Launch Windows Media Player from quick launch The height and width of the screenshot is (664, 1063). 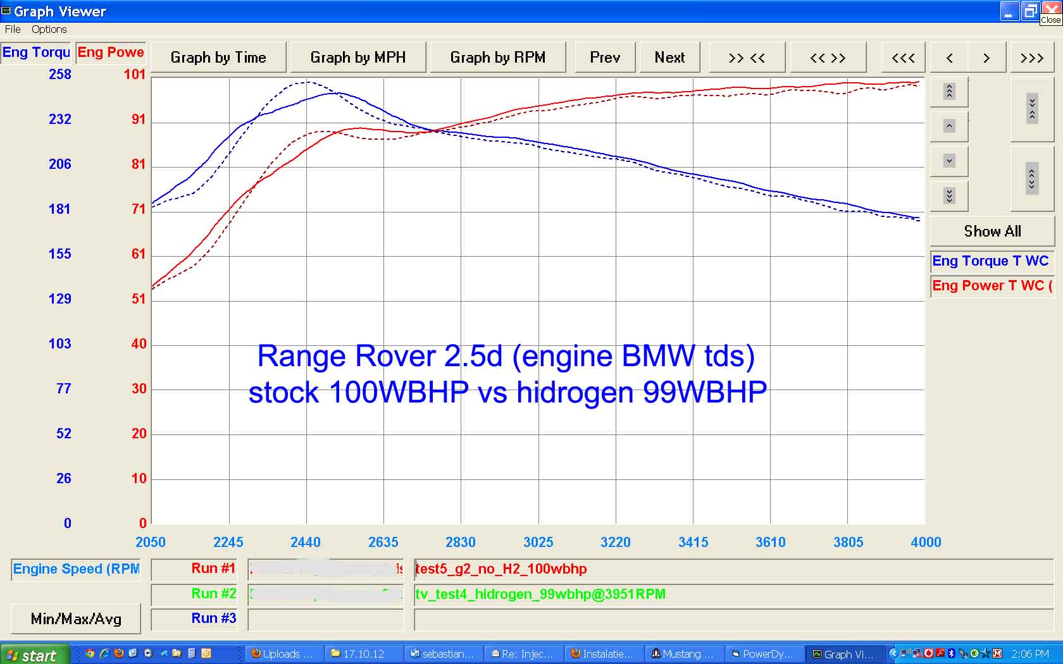coord(147,654)
